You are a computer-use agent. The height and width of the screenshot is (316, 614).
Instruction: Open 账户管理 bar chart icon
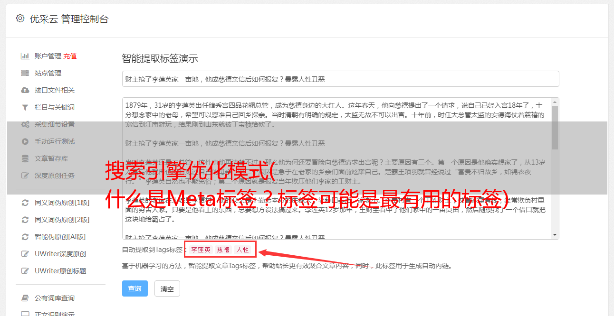pyautogui.click(x=25, y=56)
